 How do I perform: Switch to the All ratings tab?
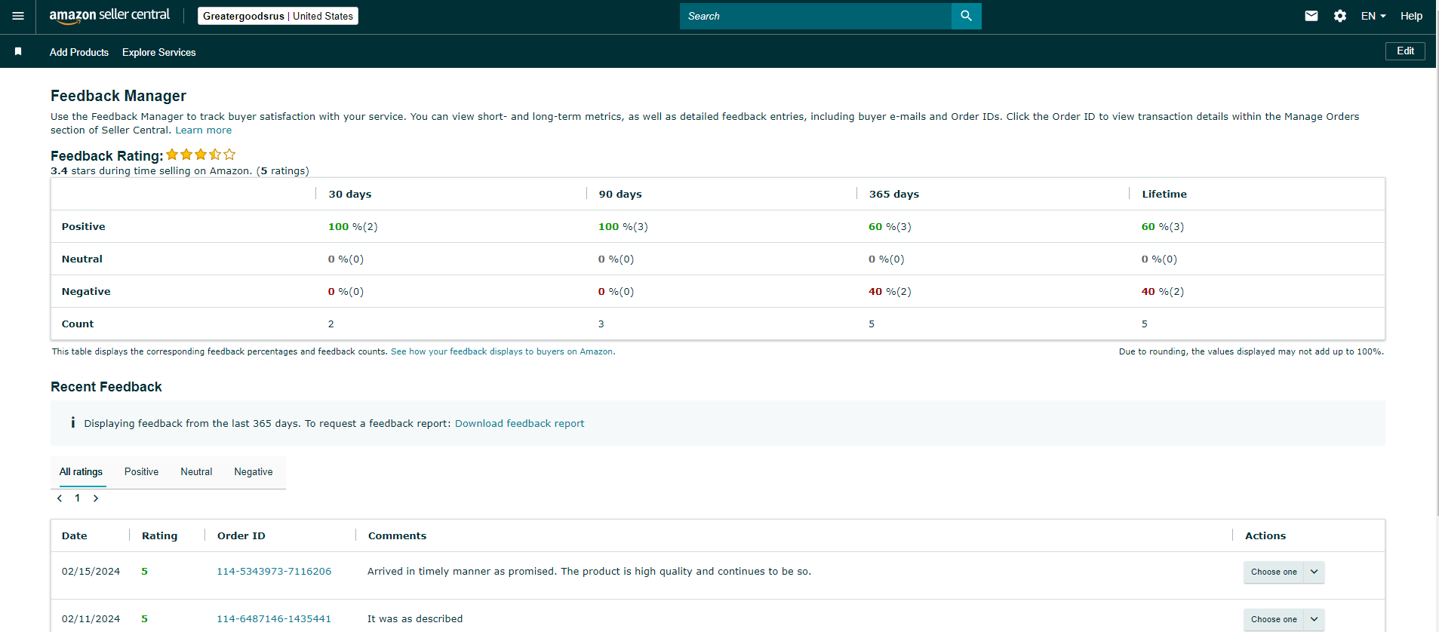pos(81,472)
